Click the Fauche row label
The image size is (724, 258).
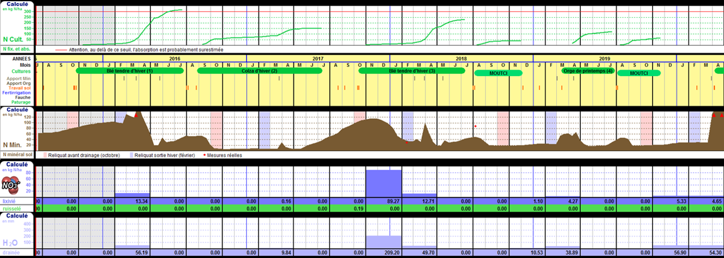pyautogui.click(x=22, y=97)
